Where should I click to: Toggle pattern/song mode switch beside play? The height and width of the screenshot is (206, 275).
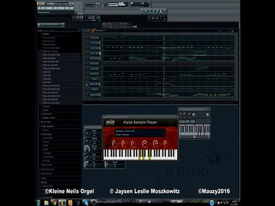click(74, 17)
